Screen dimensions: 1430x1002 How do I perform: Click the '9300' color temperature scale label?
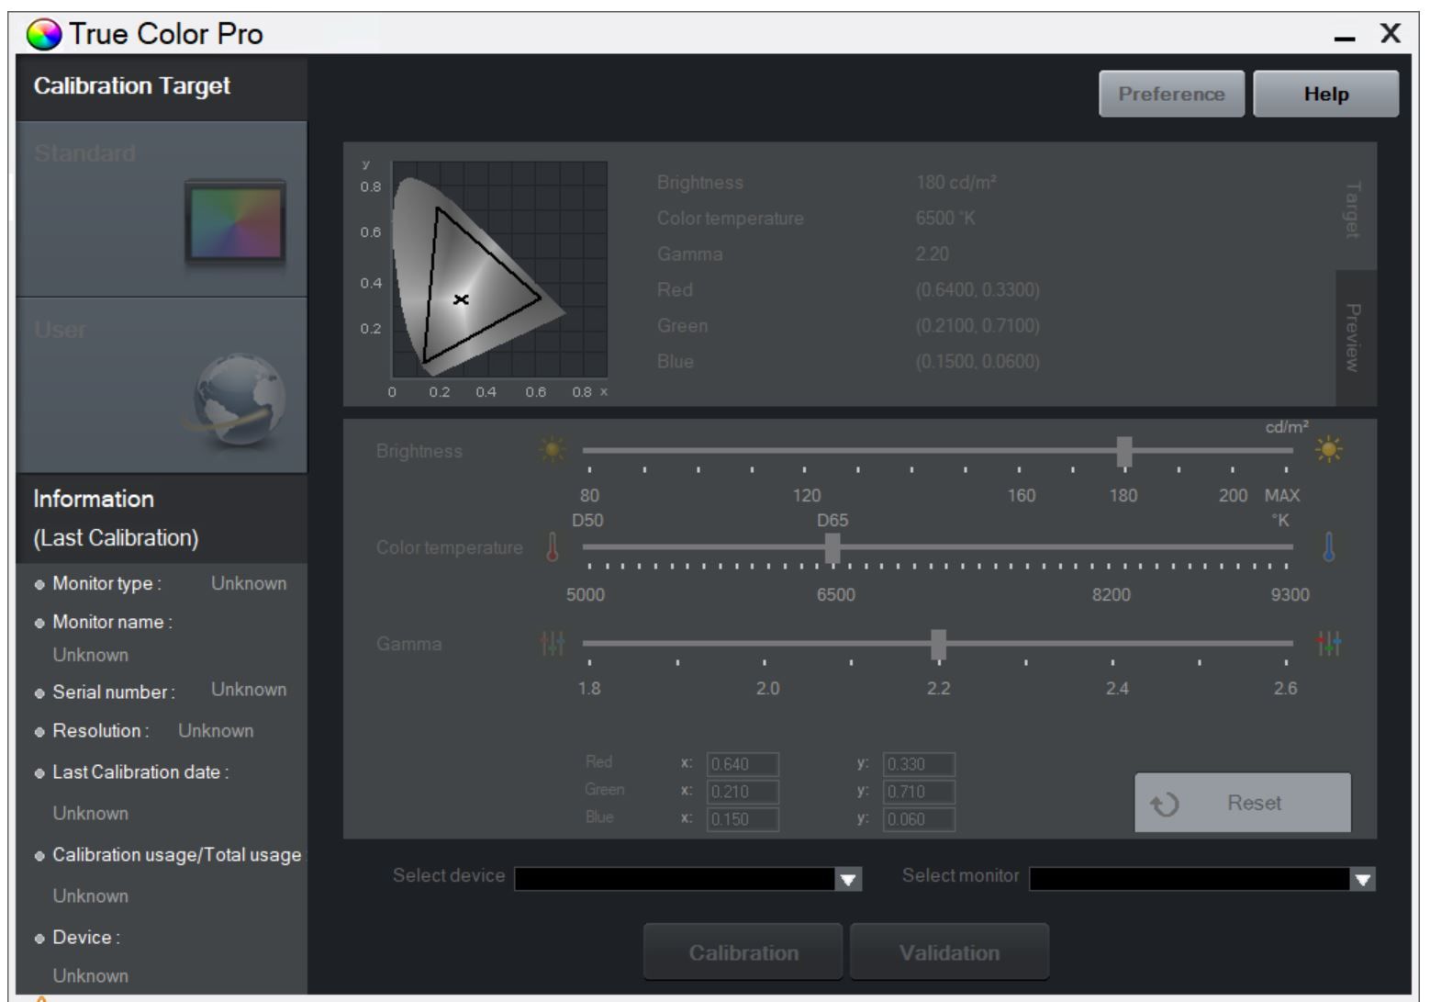click(1290, 595)
